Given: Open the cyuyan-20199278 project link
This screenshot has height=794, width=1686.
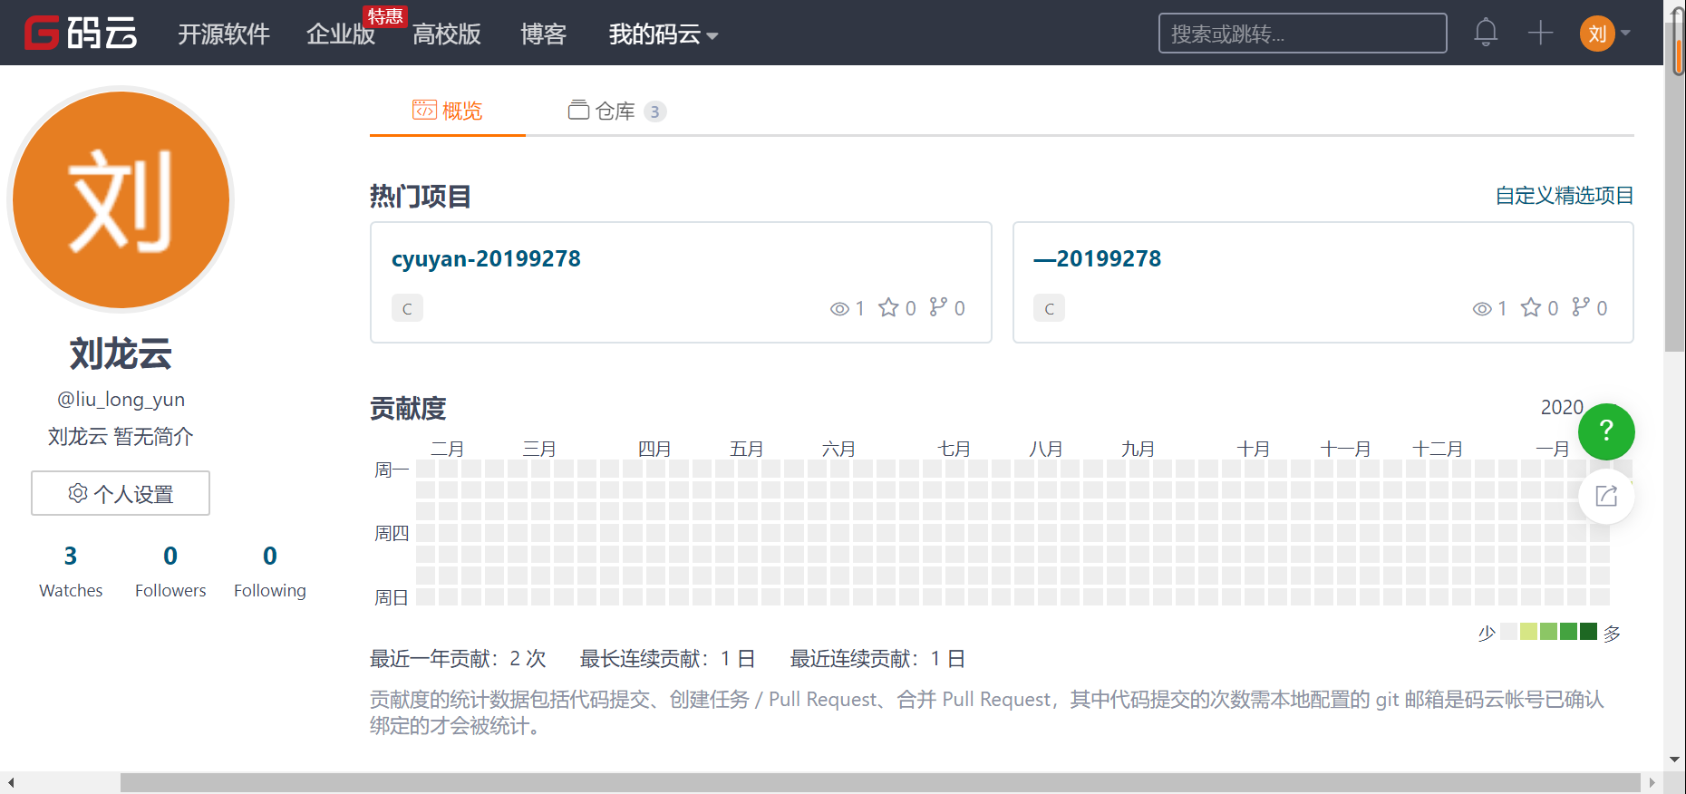Looking at the screenshot, I should click(x=486, y=259).
